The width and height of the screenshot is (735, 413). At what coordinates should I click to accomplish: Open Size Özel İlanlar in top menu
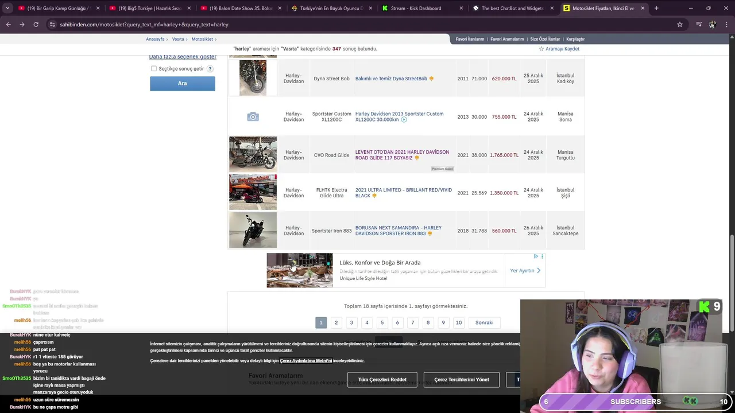pos(545,39)
